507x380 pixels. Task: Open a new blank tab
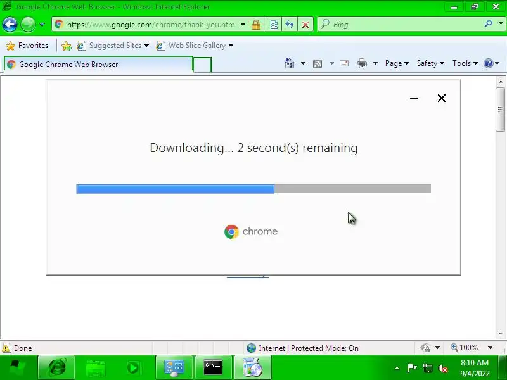[x=202, y=65]
